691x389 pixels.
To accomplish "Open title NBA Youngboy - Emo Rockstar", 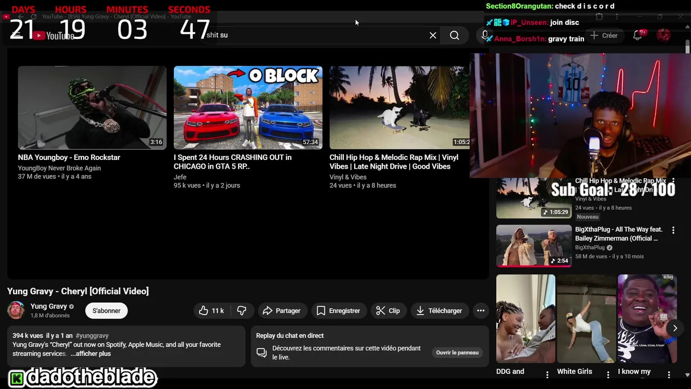I will (69, 157).
